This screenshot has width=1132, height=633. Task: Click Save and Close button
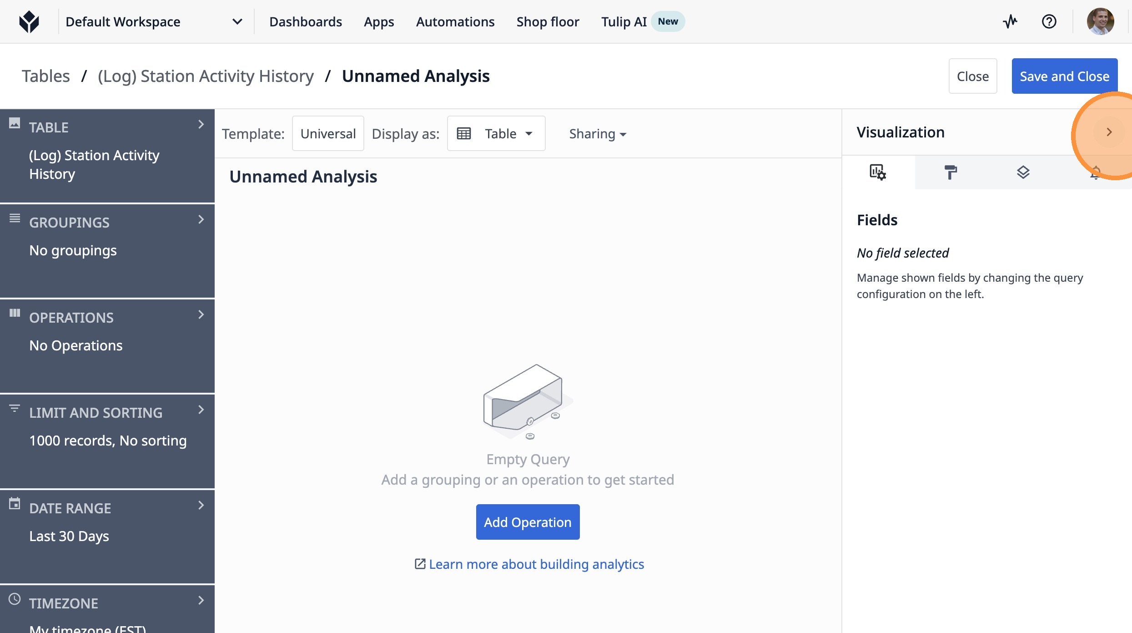coord(1064,76)
